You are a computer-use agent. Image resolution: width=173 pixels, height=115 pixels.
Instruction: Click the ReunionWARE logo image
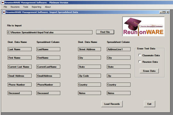[x=144, y=26]
